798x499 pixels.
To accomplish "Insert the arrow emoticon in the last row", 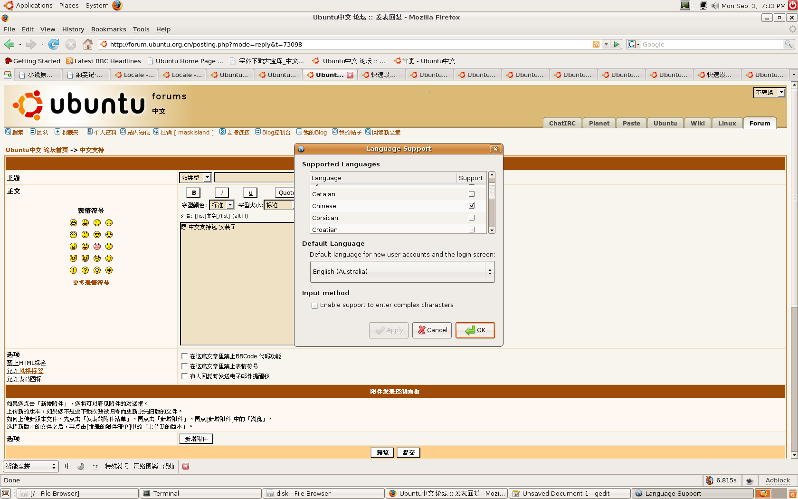I will [x=109, y=270].
